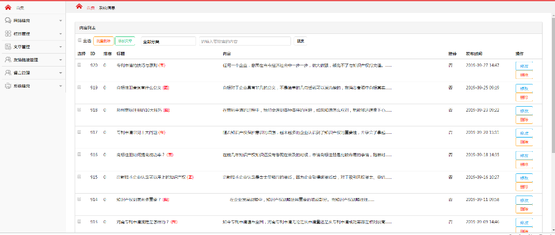The image size is (555, 235).
Task: Click the printer icon beside 系统信息 in sidebar
Action: [x=8, y=86]
